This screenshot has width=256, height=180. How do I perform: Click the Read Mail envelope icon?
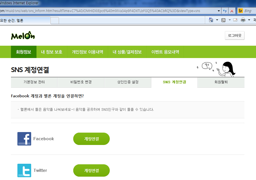coord(235,20)
